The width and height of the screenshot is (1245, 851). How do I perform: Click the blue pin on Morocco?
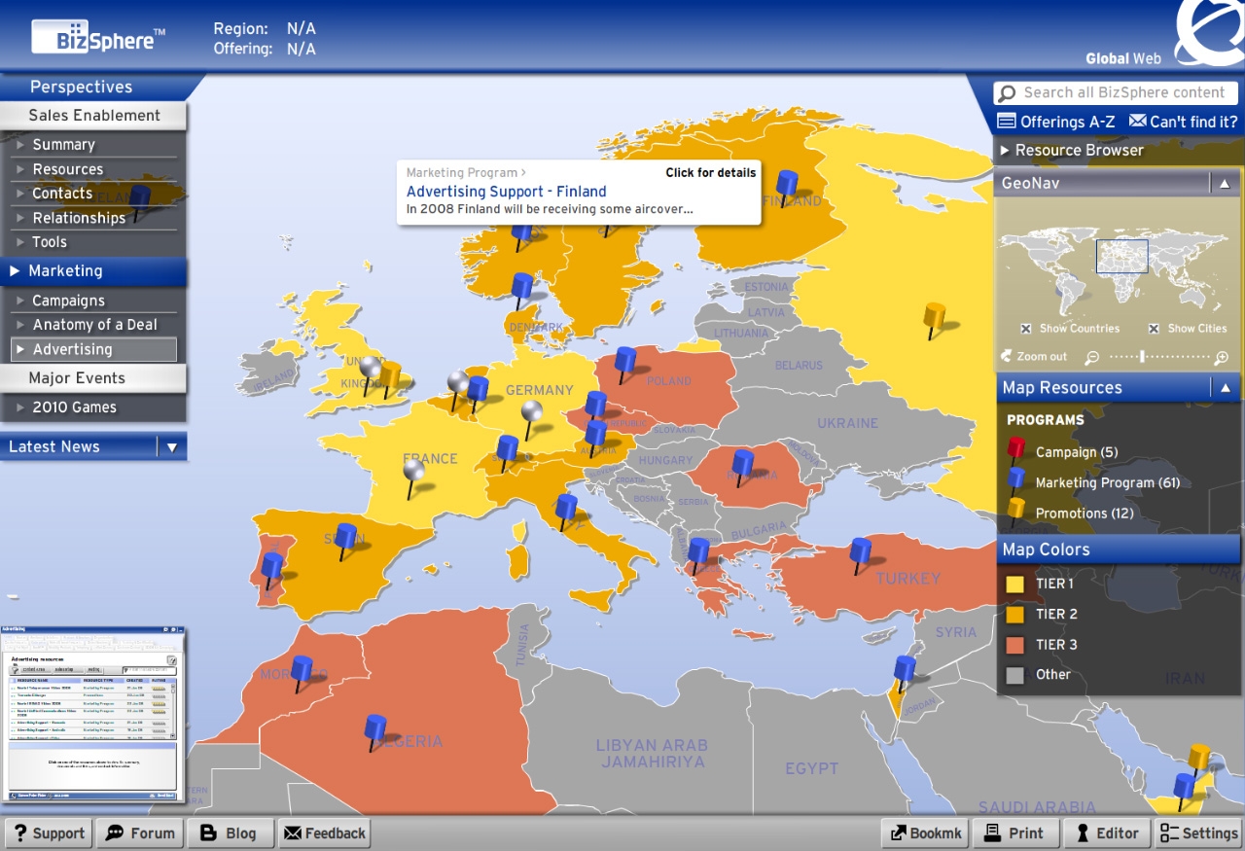pos(302,669)
